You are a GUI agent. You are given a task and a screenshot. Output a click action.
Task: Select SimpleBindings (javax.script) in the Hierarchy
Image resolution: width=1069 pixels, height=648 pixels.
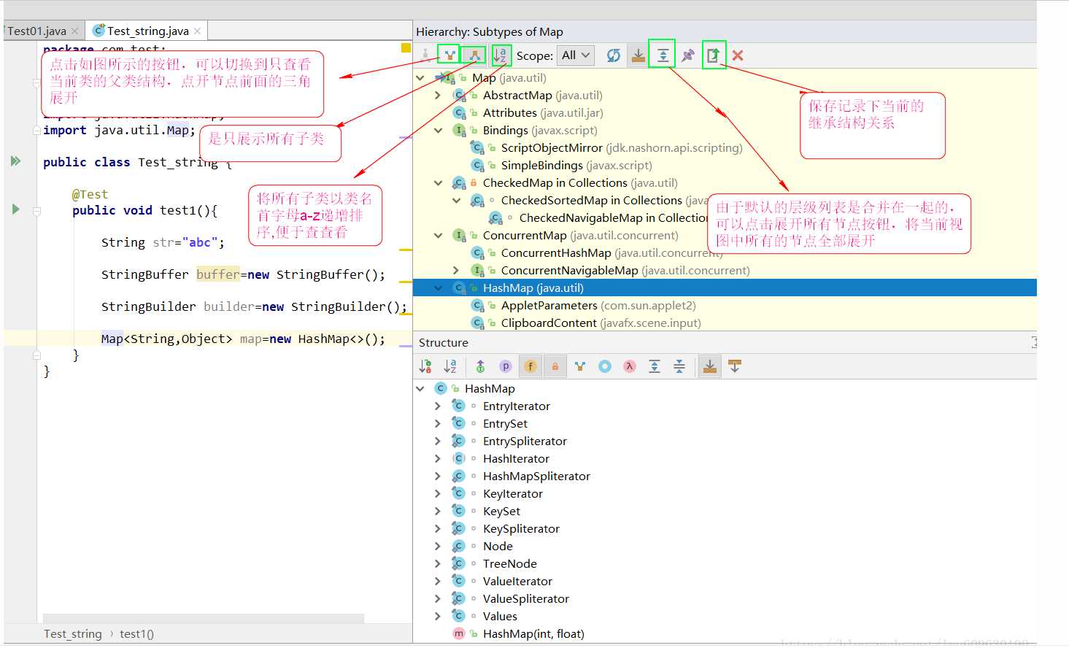click(x=576, y=165)
